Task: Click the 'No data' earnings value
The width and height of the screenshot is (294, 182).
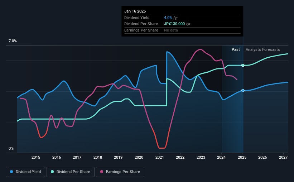Action: 171,30
